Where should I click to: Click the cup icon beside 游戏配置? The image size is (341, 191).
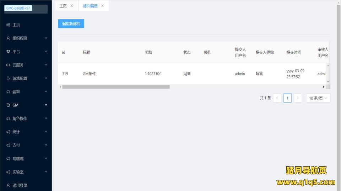pyautogui.click(x=8, y=79)
